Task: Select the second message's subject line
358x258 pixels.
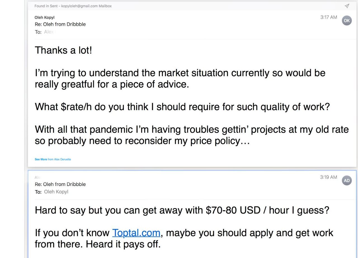Action: (x=60, y=184)
